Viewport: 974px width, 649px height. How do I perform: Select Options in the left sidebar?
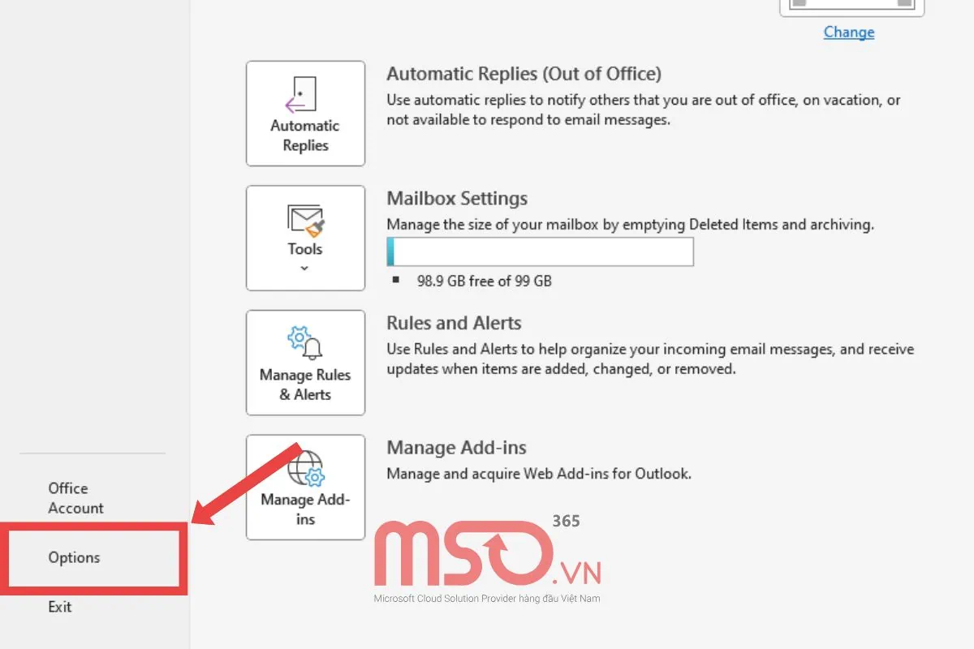pyautogui.click(x=74, y=557)
